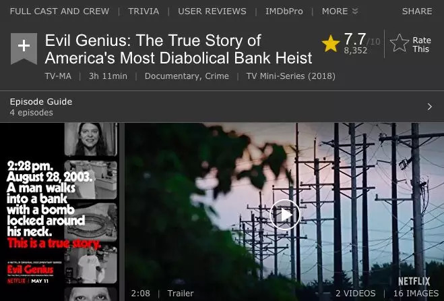The height and width of the screenshot is (301, 444).
Task: View the 2 VIDEOS gallery
Action: point(355,293)
